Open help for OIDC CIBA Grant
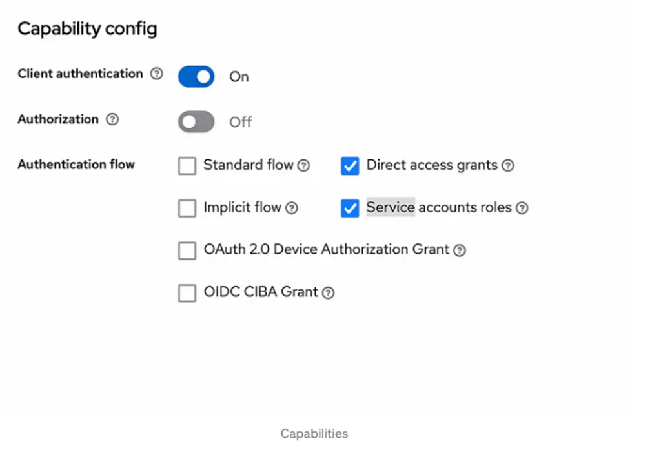 329,292
